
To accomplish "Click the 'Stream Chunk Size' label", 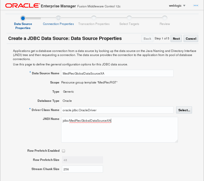I will click(45, 169).
